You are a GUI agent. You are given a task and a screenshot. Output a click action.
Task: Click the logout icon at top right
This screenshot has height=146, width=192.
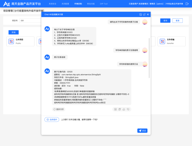pos(187,4)
